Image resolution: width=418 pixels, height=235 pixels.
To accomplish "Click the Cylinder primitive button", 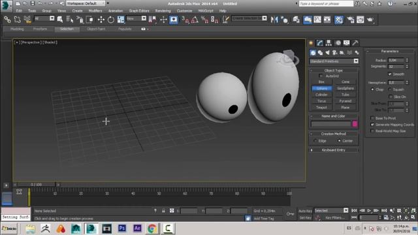I will click(x=321, y=95).
